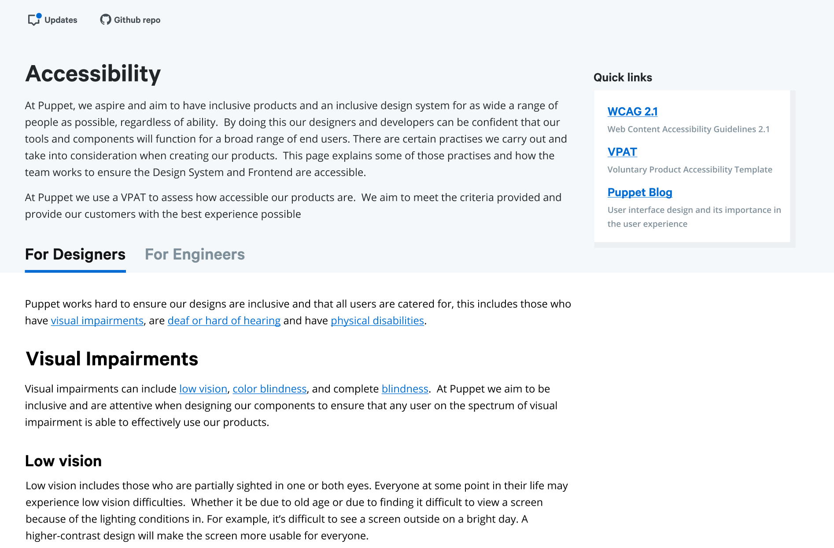Image resolution: width=834 pixels, height=548 pixels.
Task: Open the Updates text link
Action: click(x=61, y=20)
